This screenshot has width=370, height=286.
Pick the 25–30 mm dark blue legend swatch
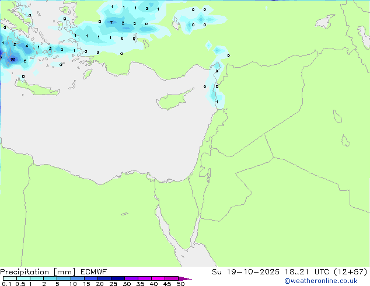click(118, 278)
